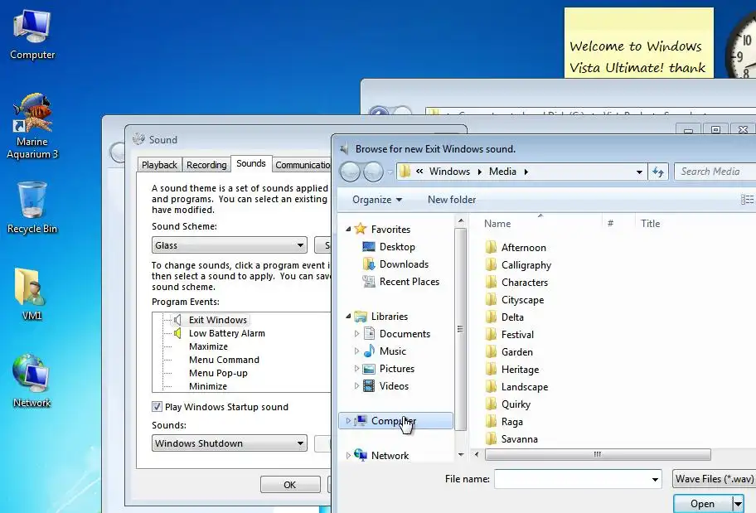The height and width of the screenshot is (513, 756).
Task: Open the File name dropdown arrow
Action: (655, 479)
